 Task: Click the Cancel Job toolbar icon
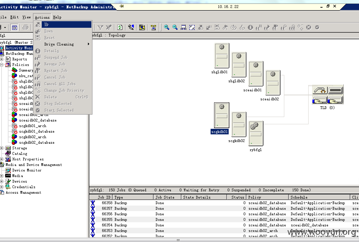point(284,27)
